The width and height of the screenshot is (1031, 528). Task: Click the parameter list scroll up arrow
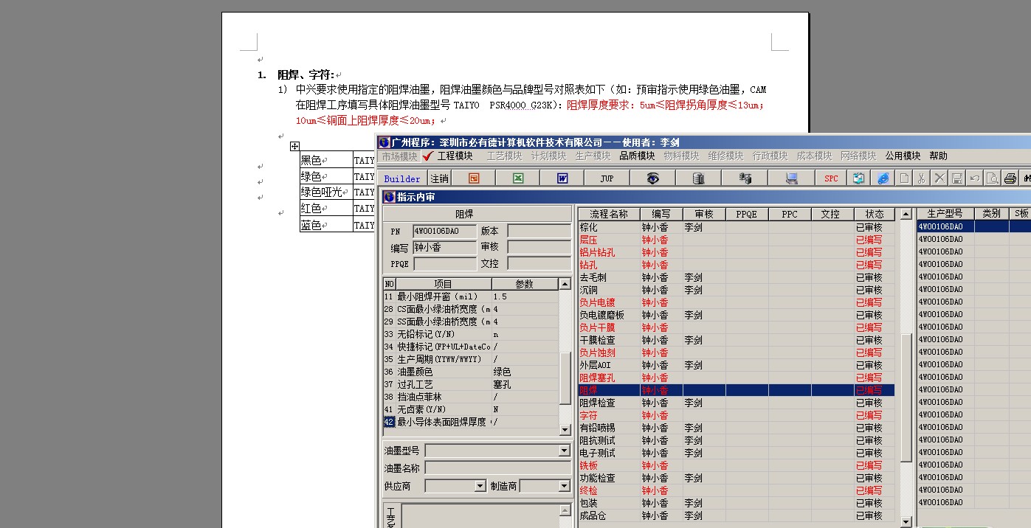565,284
